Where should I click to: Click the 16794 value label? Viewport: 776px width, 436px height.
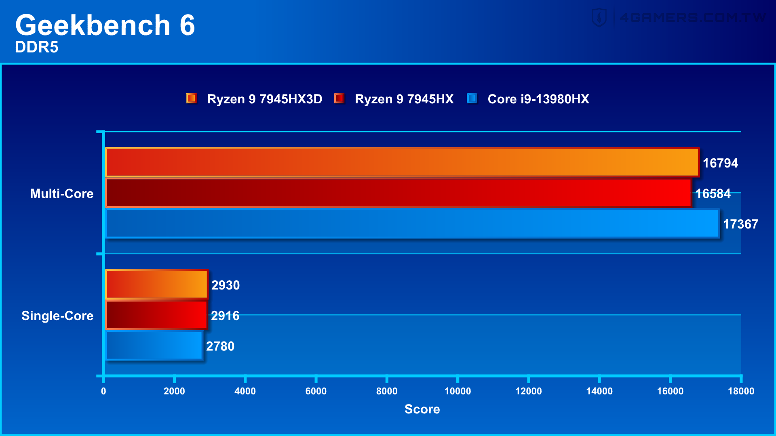pyautogui.click(x=720, y=163)
